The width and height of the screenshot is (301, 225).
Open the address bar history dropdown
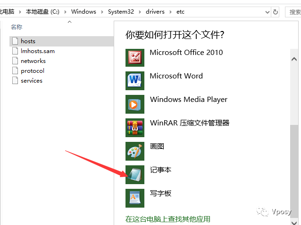[267, 12]
